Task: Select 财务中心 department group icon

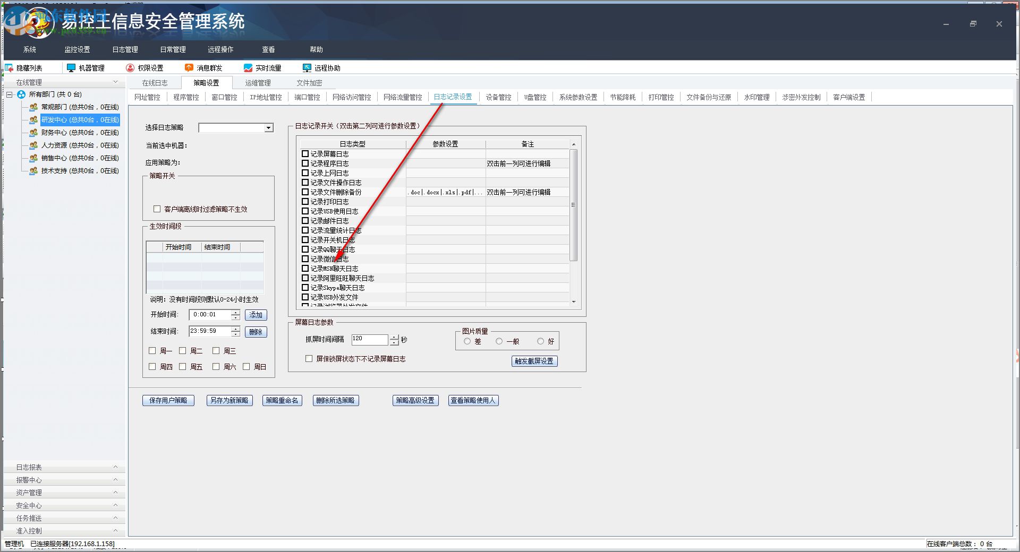Action: 33,133
